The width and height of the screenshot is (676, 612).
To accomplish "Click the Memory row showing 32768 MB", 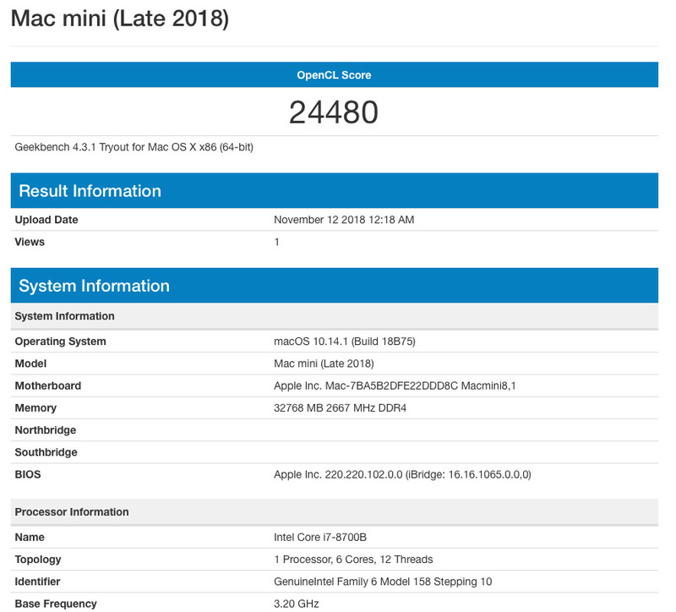I will tap(338, 407).
